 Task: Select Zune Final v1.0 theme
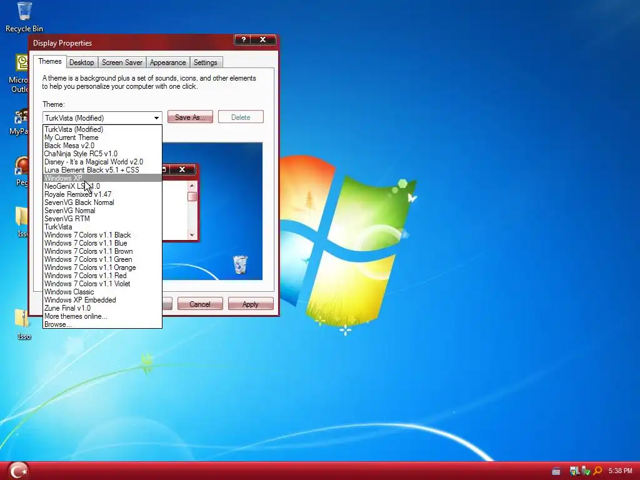point(102,308)
